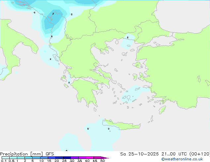Click the over-50 mm arrow-shaped legend tip
Screen dimensions: 210x162
[x=105, y=158]
